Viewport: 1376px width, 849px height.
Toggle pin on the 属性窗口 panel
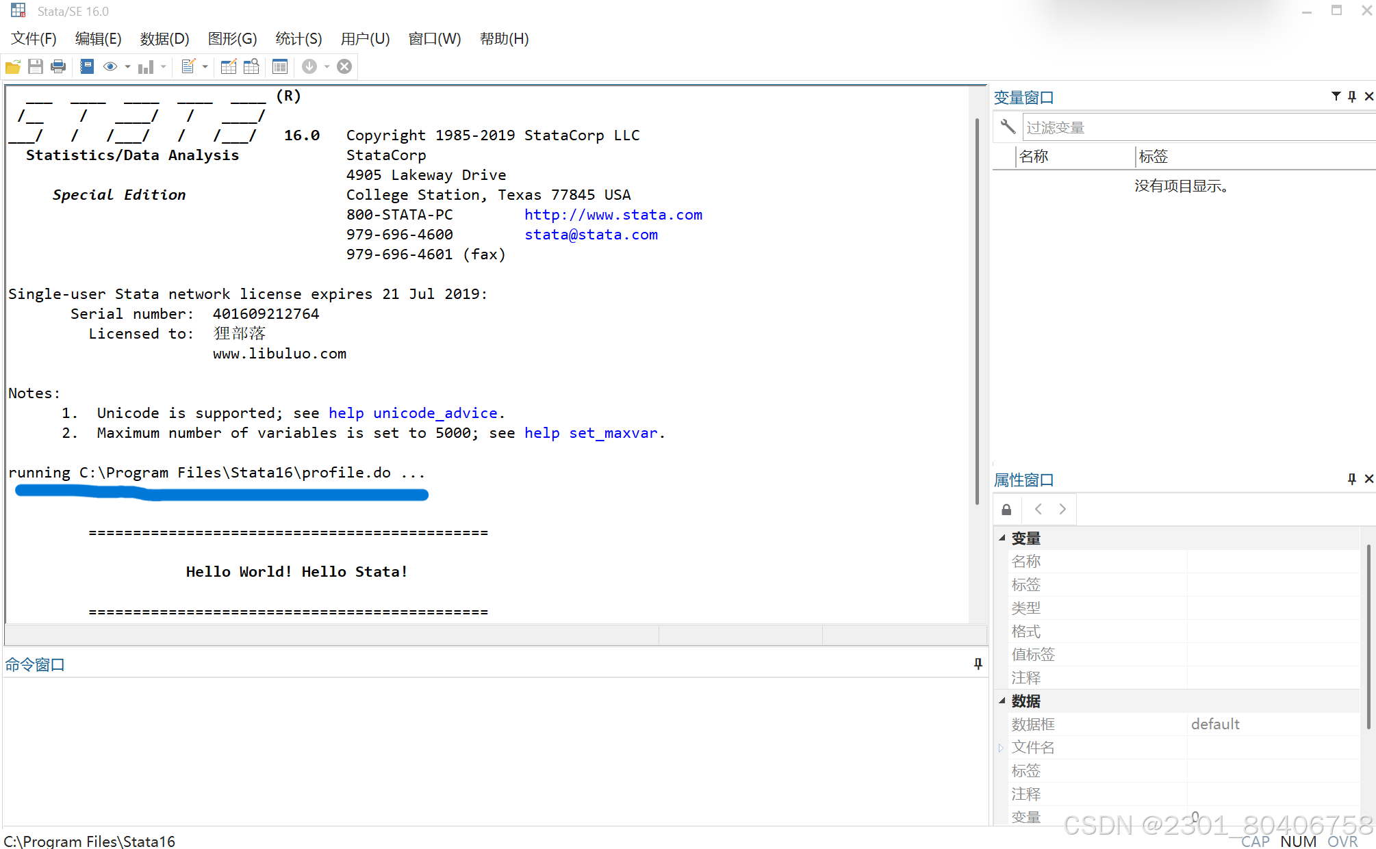[x=1352, y=479]
